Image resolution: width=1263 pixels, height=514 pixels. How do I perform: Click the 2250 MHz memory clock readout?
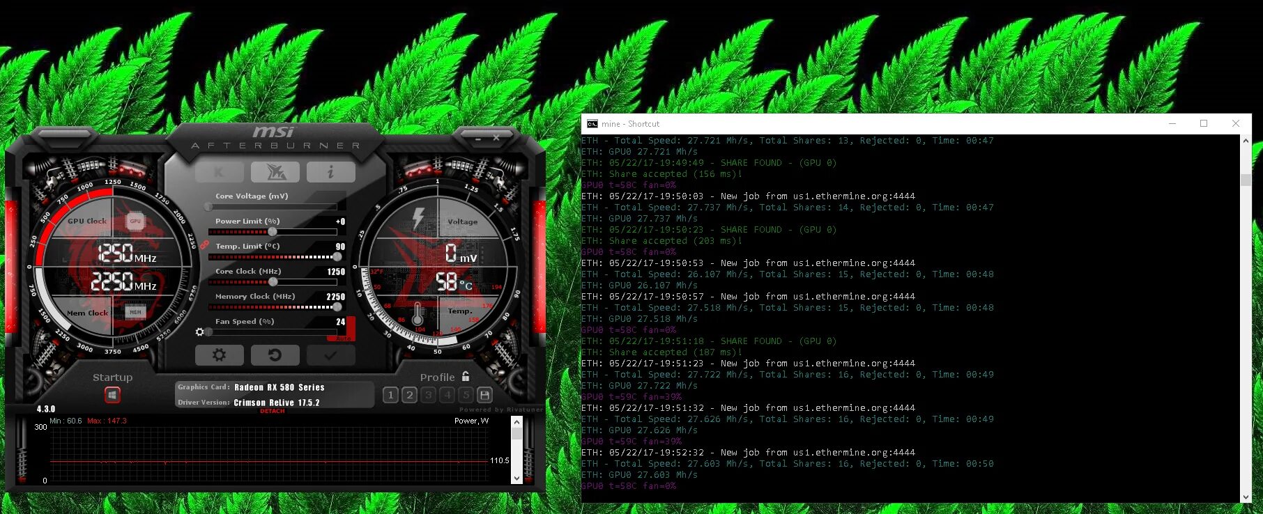(x=124, y=282)
